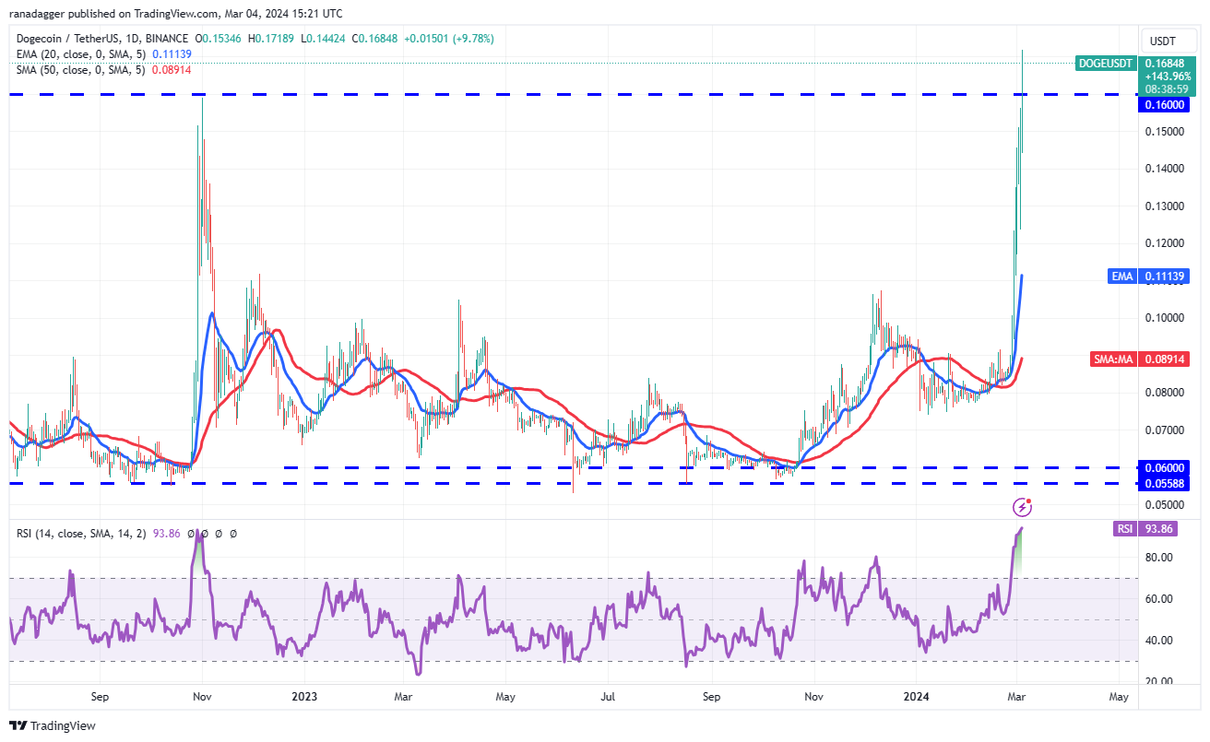This screenshot has width=1210, height=742.
Task: Click the 0.10000 price axis tick
Action: point(1165,318)
